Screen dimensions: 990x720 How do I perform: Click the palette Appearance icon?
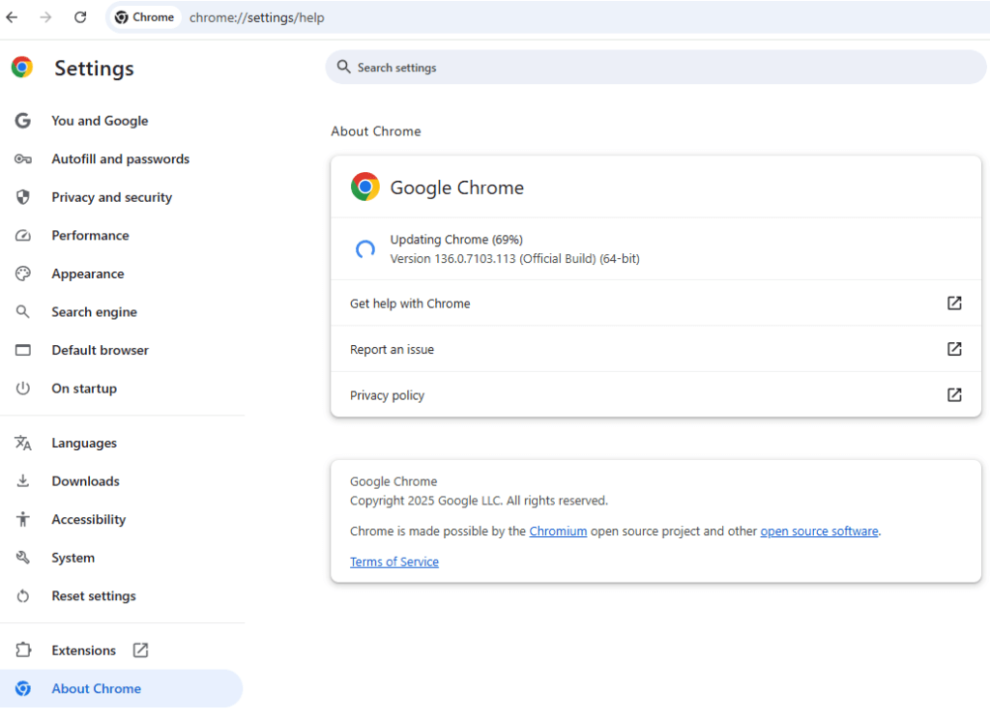pos(23,274)
